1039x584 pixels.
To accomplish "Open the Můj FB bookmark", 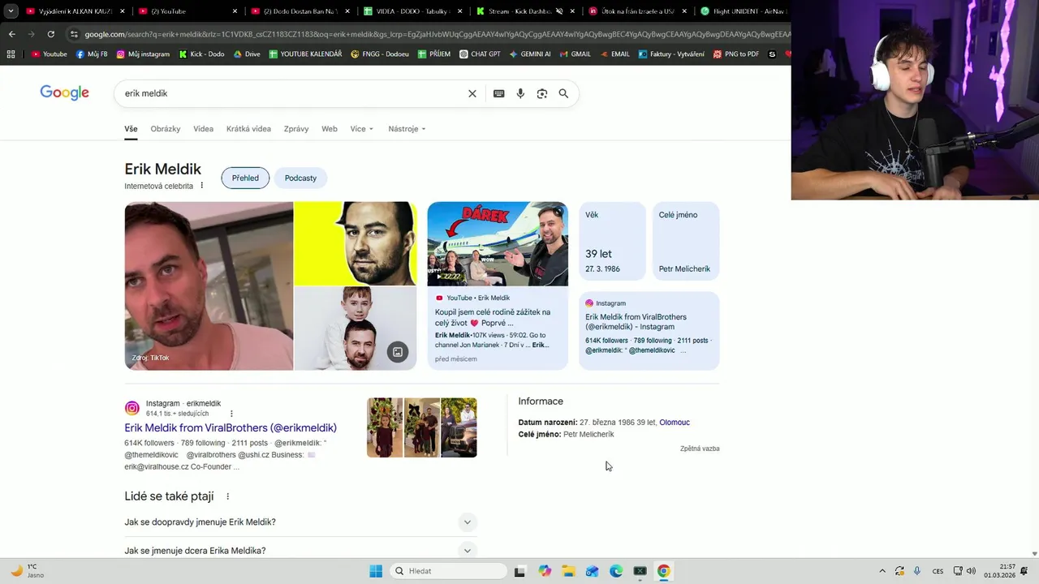I will 92,54.
